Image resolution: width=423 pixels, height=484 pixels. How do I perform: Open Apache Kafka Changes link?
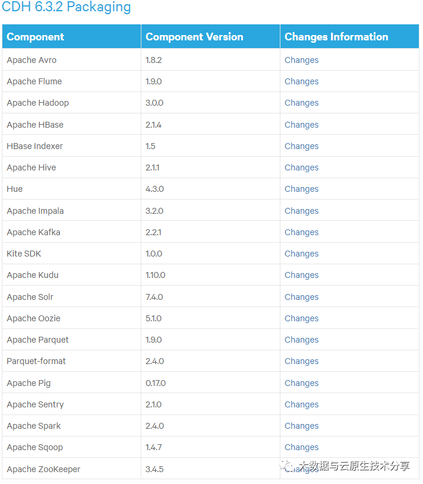click(301, 232)
